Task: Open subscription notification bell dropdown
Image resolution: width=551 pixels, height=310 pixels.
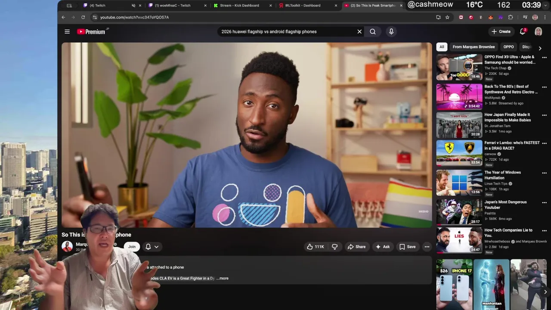Action: (152, 247)
